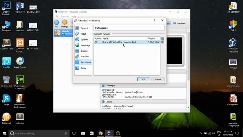Open XAMPP Control Panel shortcut
The width and height of the screenshot is (243, 137).
click(20, 45)
